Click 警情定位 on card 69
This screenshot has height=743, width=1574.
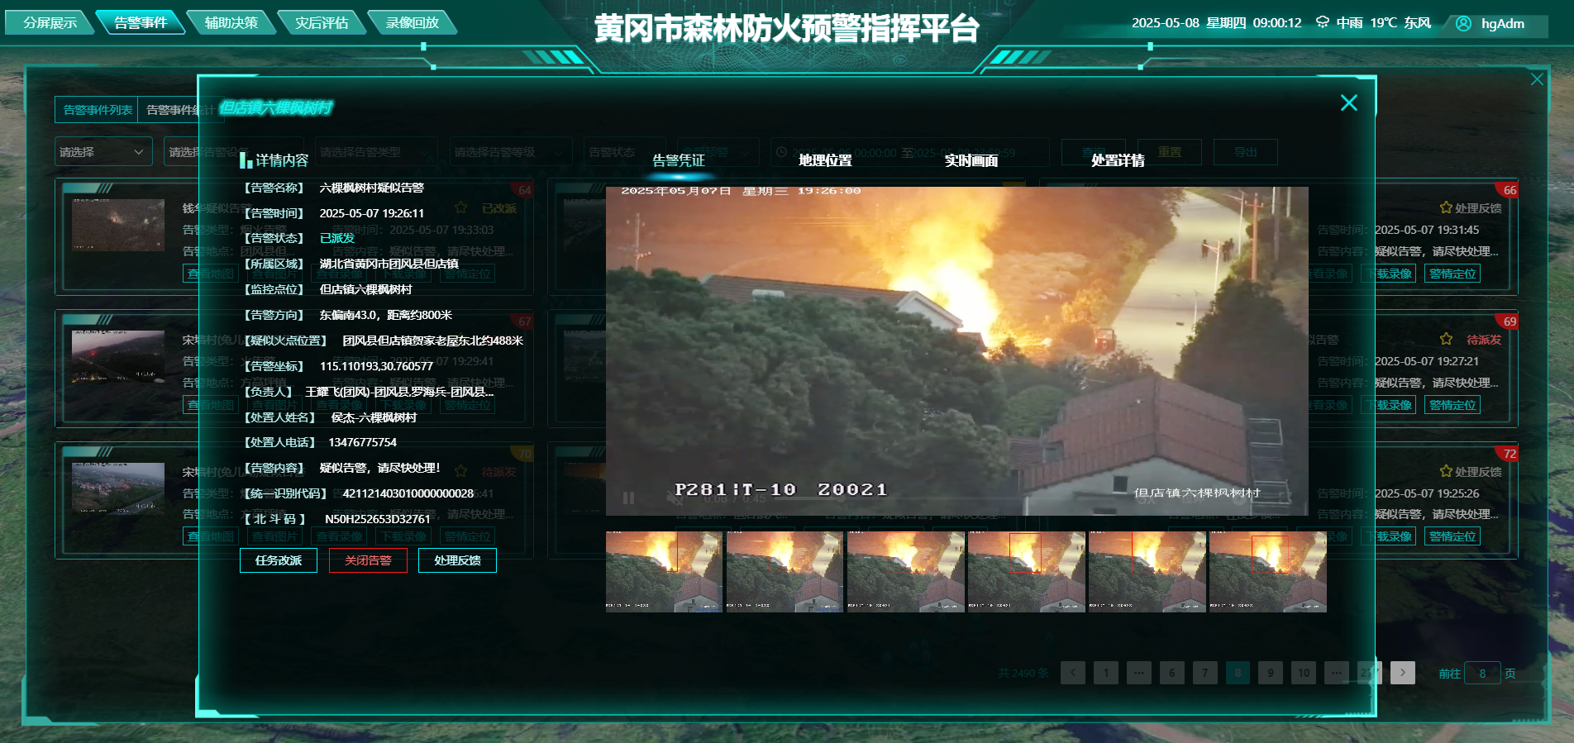click(x=1452, y=405)
